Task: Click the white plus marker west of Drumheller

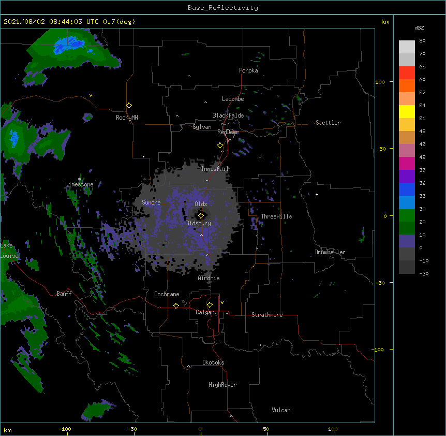Action: point(317,194)
